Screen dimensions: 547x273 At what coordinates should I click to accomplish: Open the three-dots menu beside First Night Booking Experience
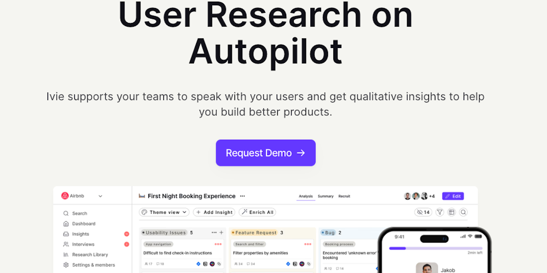click(x=243, y=196)
